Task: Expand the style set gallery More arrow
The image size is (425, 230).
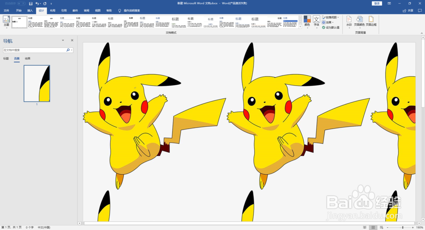Action: point(300,27)
